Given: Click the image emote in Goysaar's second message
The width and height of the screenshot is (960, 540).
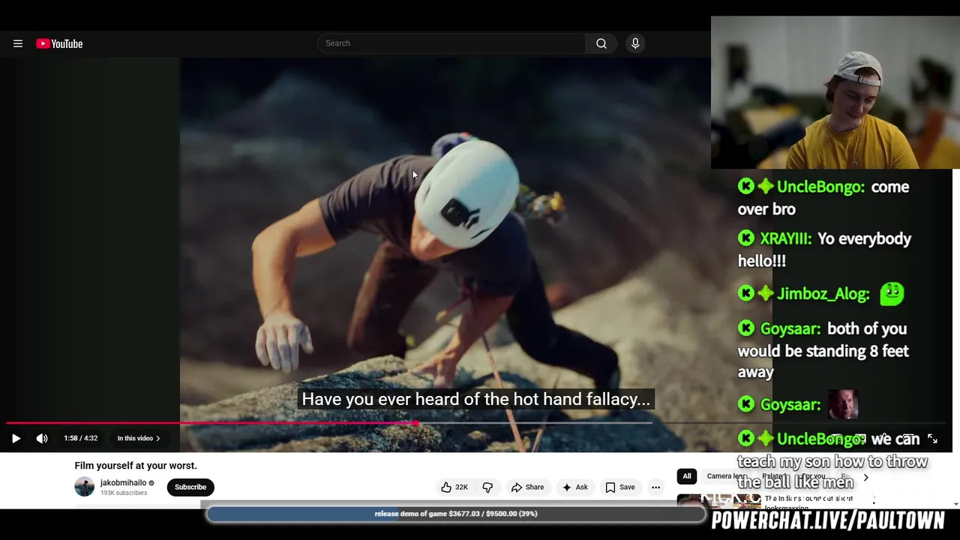Looking at the screenshot, I should pyautogui.click(x=842, y=404).
